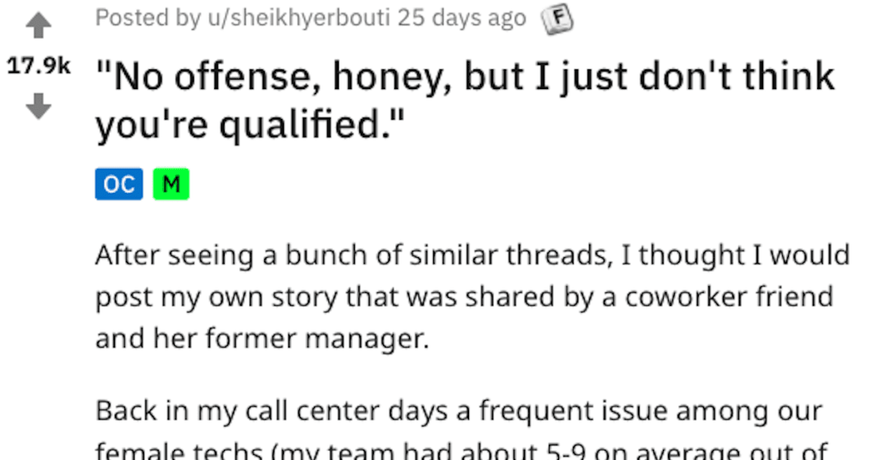Click the F key award icon
878x460 pixels.
pyautogui.click(x=556, y=19)
